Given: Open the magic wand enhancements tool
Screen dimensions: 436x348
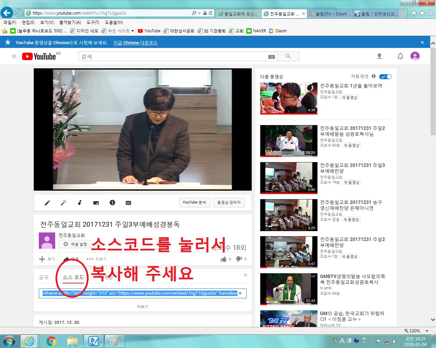Looking at the screenshot, I should tap(63, 203).
